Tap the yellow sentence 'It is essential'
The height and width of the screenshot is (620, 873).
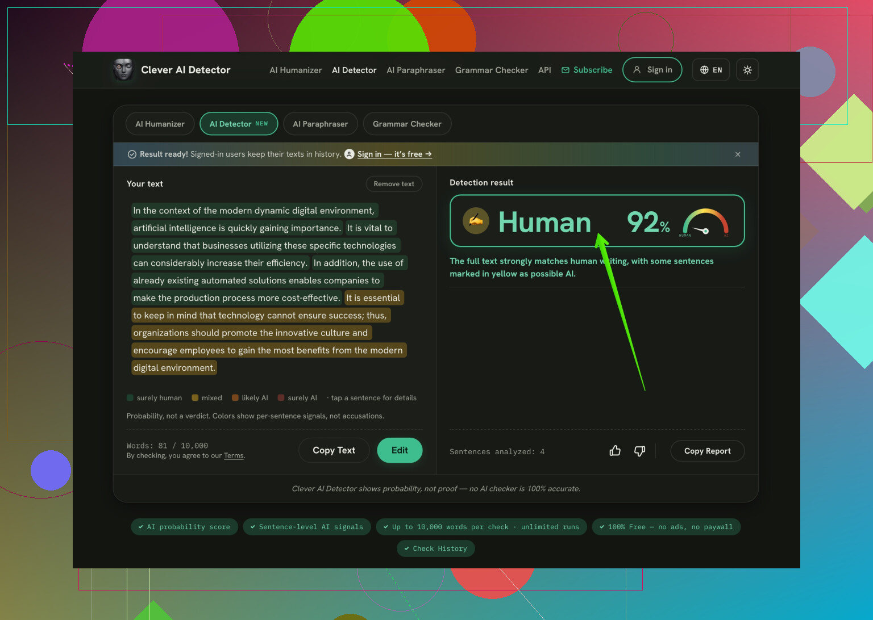point(373,298)
